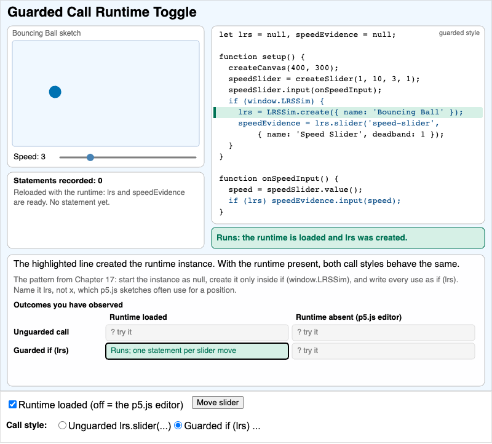Image resolution: width=492 pixels, height=444 pixels.
Task: Click 'Runs; one statement per slider move' cell
Action: [197, 351]
